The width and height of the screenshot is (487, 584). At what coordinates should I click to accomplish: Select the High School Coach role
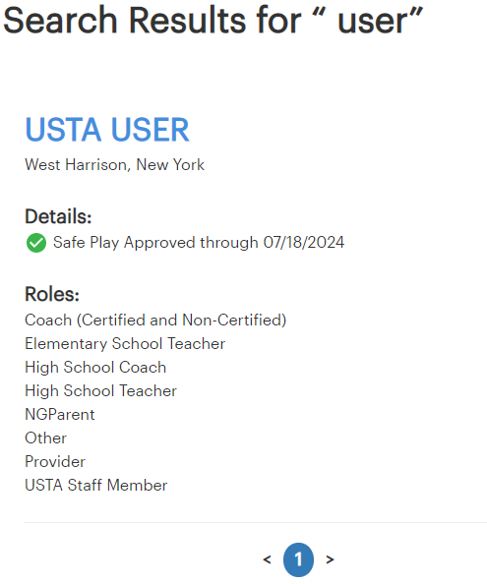tap(95, 368)
